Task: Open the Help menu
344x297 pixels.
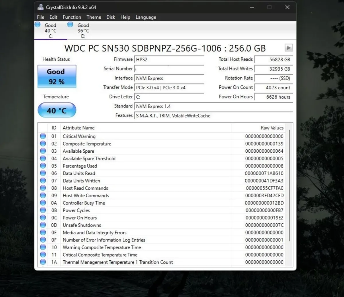Action: [125, 17]
